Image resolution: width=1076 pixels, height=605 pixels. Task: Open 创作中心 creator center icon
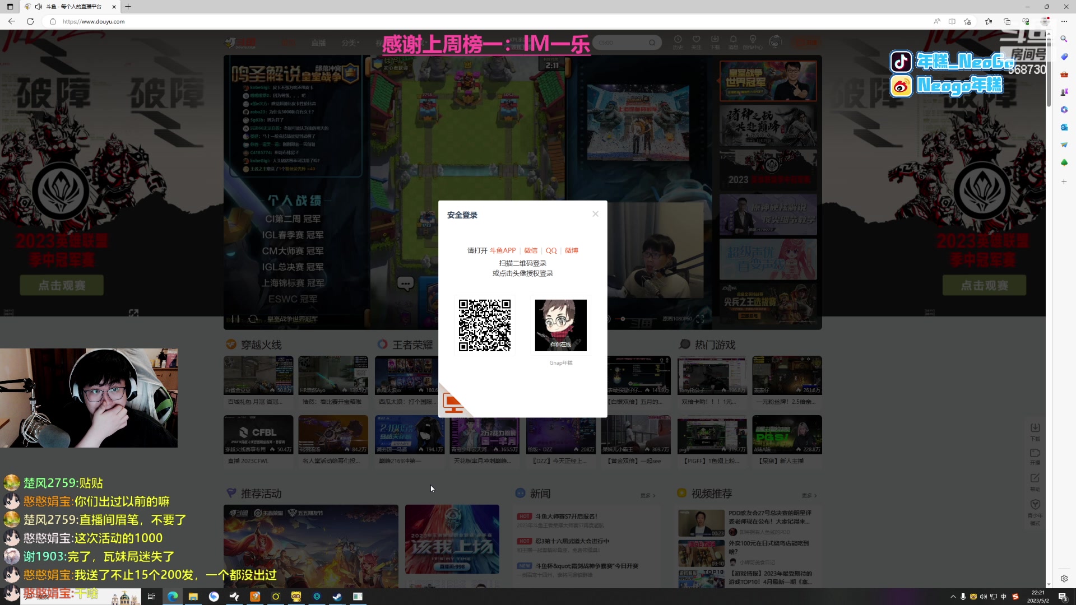753,43
